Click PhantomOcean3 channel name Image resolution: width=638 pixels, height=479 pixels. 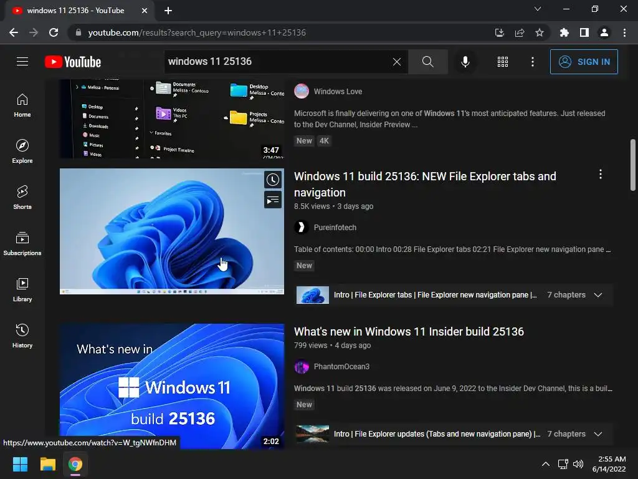coord(341,367)
